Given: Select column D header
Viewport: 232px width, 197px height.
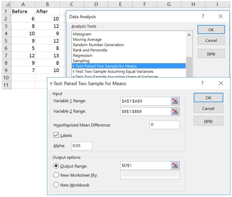Looking at the screenshot, I should 96,4.
